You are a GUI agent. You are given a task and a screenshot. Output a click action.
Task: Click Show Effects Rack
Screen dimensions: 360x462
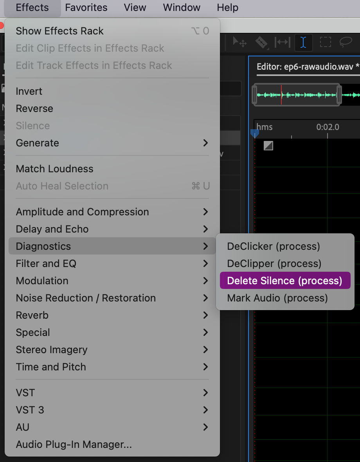(59, 31)
